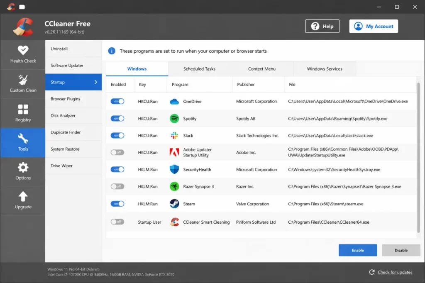
Task: Open Software Updater
Action: click(x=73, y=66)
